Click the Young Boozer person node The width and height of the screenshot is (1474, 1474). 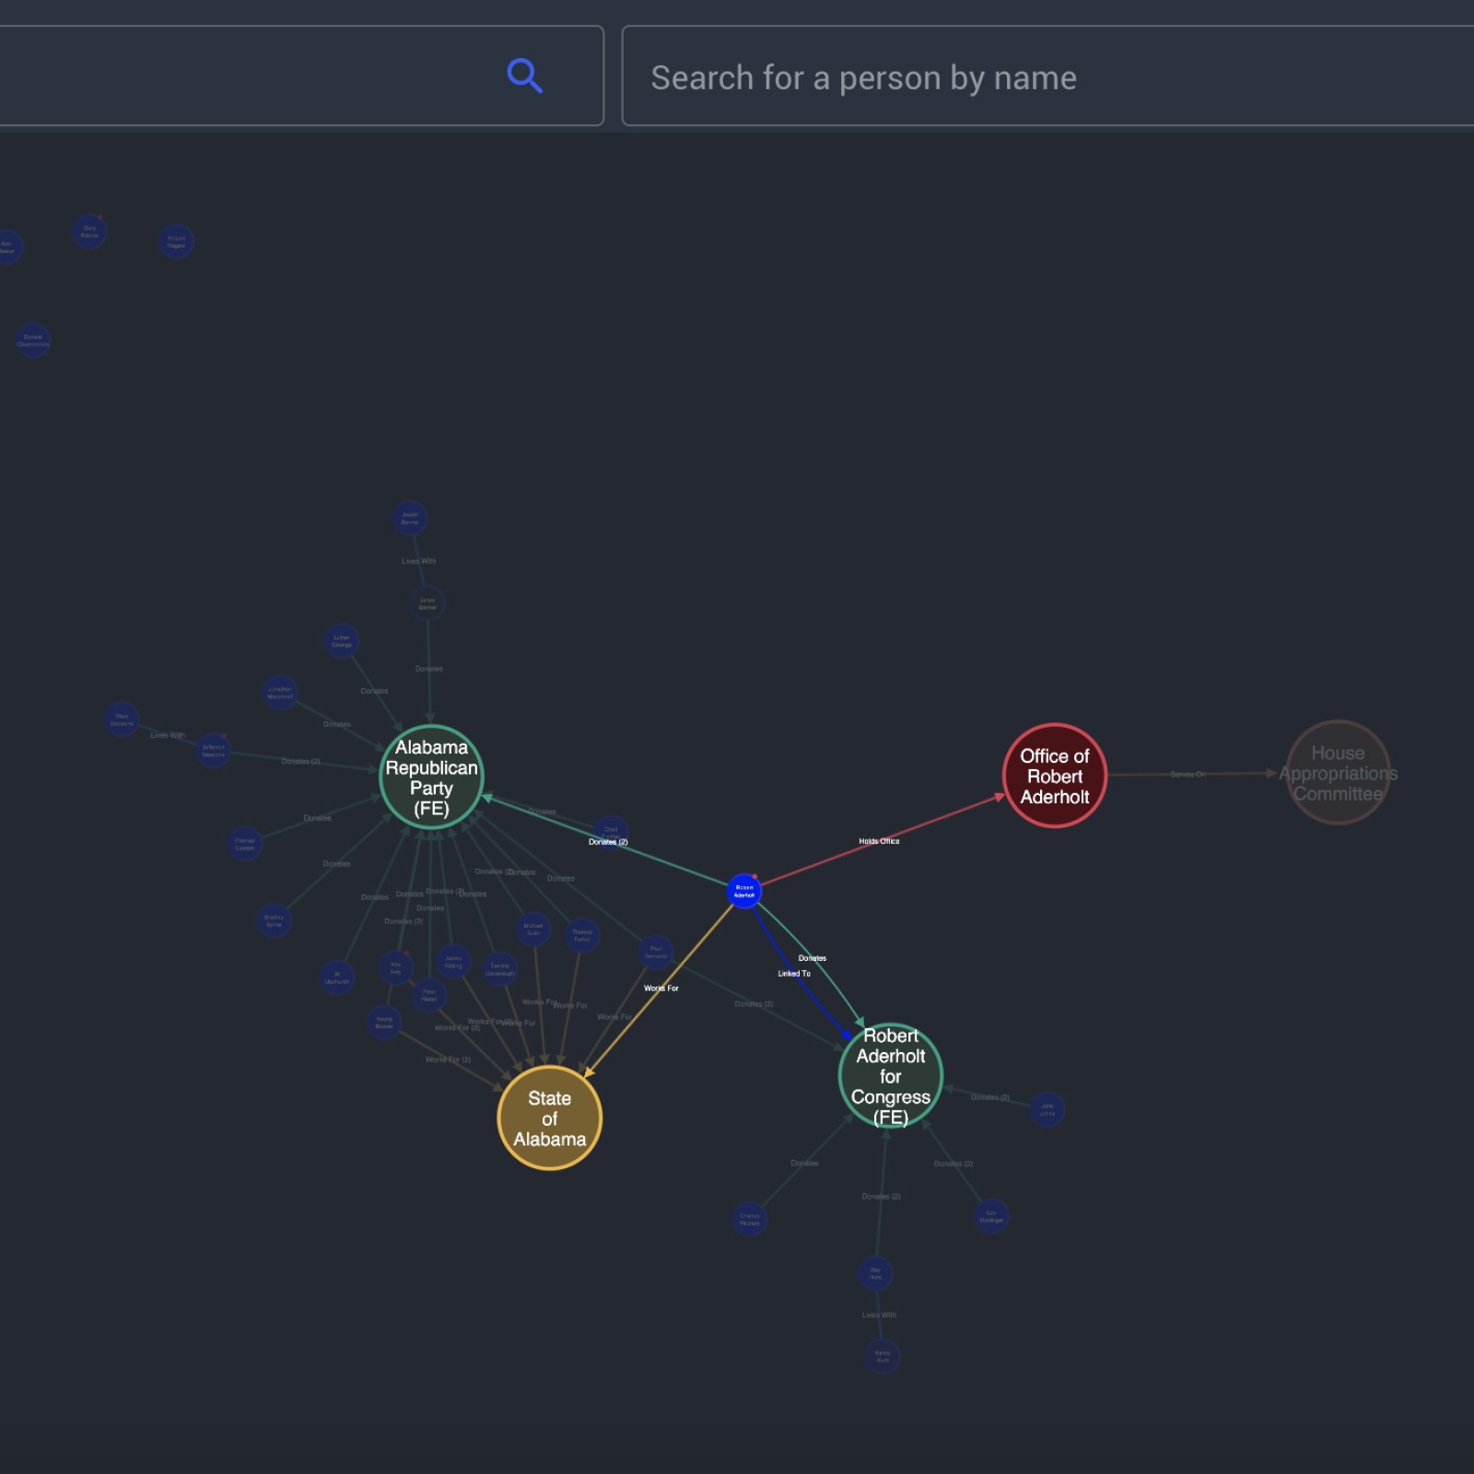click(x=384, y=1022)
